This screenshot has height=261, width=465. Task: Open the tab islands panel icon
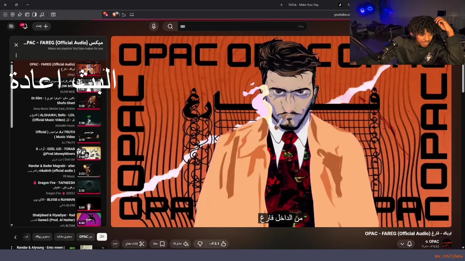27,14
